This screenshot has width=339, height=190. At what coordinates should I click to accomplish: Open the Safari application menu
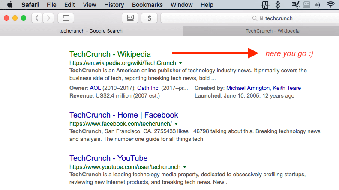(x=30, y=5)
